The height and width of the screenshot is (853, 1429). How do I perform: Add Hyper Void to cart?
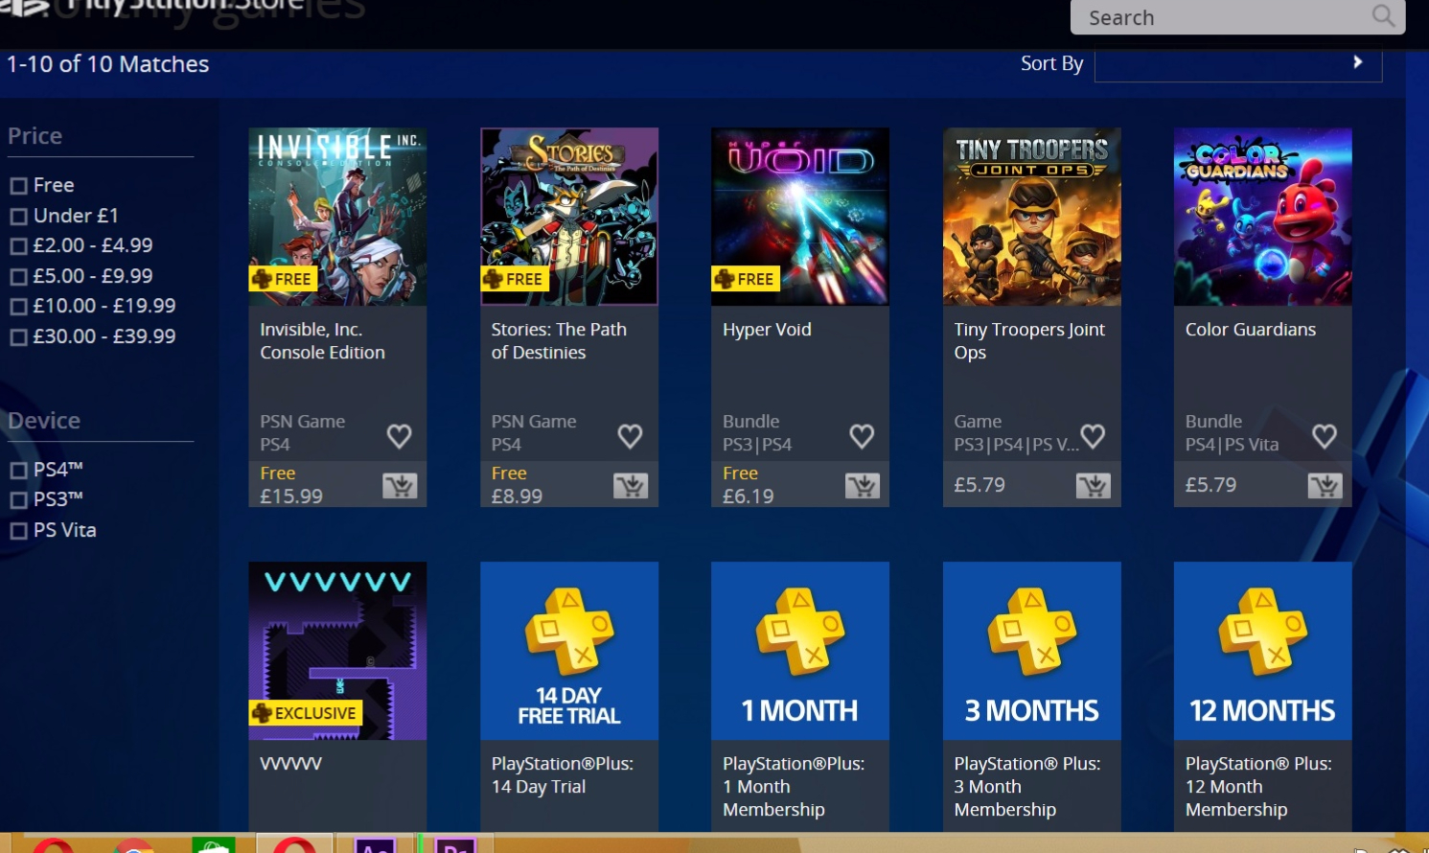point(863,486)
